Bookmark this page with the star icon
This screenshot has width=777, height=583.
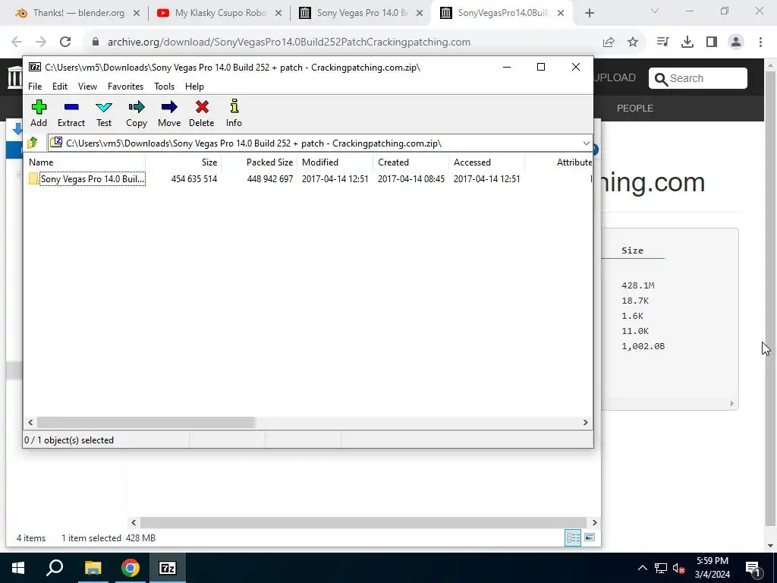(x=633, y=43)
